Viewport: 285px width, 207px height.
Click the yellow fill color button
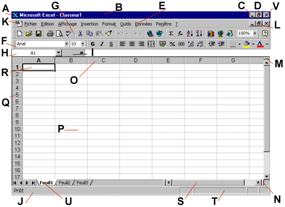pyautogui.click(x=247, y=44)
